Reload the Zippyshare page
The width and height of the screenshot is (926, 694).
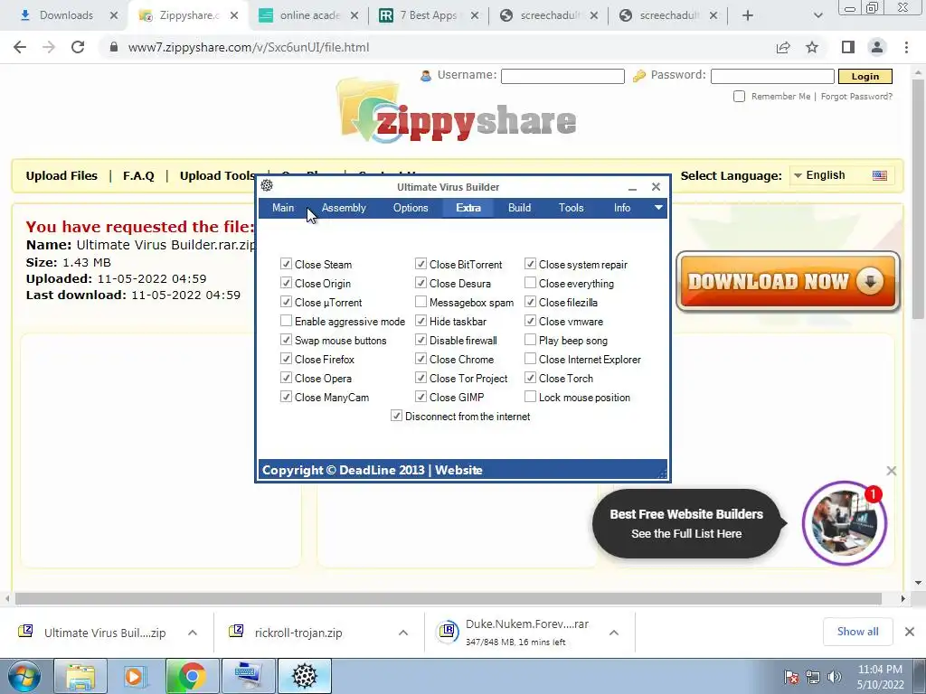(78, 47)
